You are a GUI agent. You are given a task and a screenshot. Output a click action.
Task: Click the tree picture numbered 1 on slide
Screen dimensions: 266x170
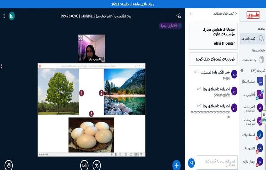coord(58,92)
